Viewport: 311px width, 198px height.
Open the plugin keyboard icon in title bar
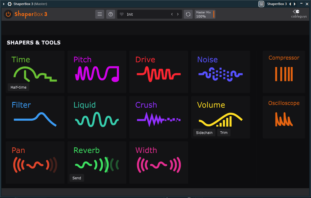[261, 4]
